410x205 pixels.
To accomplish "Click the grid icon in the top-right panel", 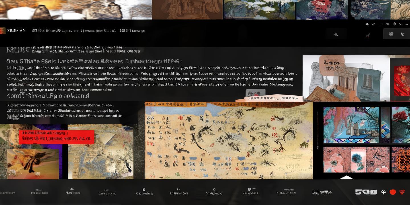I will [391, 34].
